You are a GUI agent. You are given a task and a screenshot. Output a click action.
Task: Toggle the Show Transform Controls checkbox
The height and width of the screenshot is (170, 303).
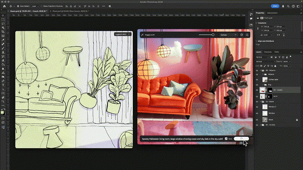pyautogui.click(x=42, y=6)
